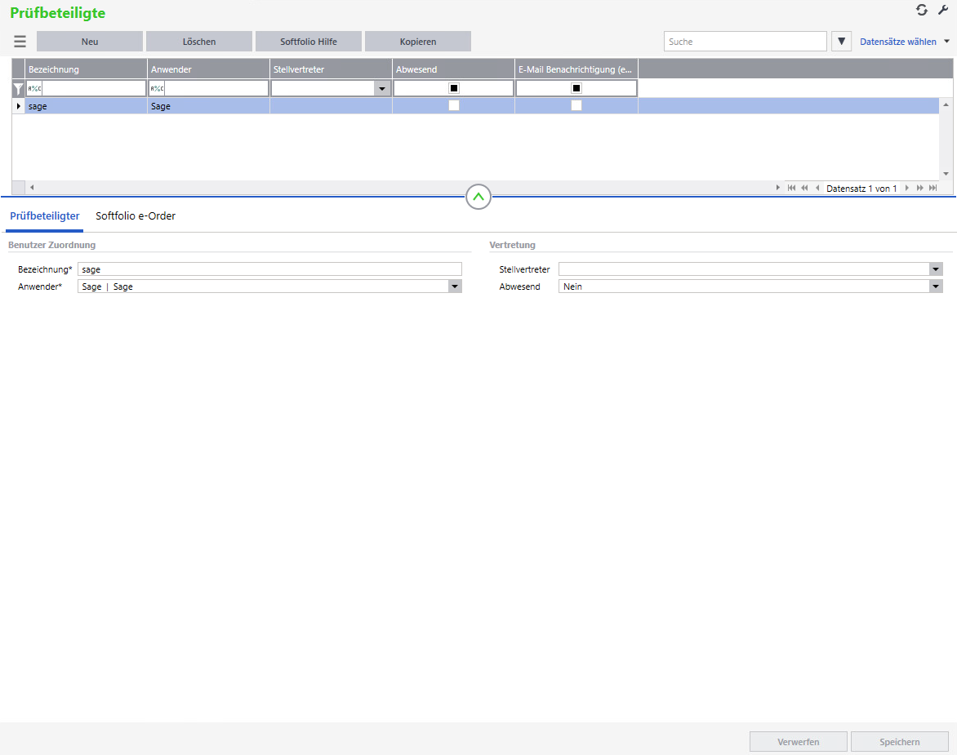Click the Neu button

pyautogui.click(x=90, y=42)
